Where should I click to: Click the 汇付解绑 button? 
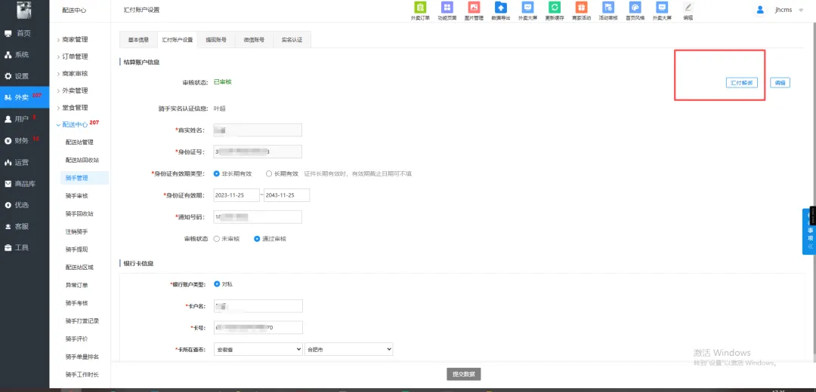[740, 83]
